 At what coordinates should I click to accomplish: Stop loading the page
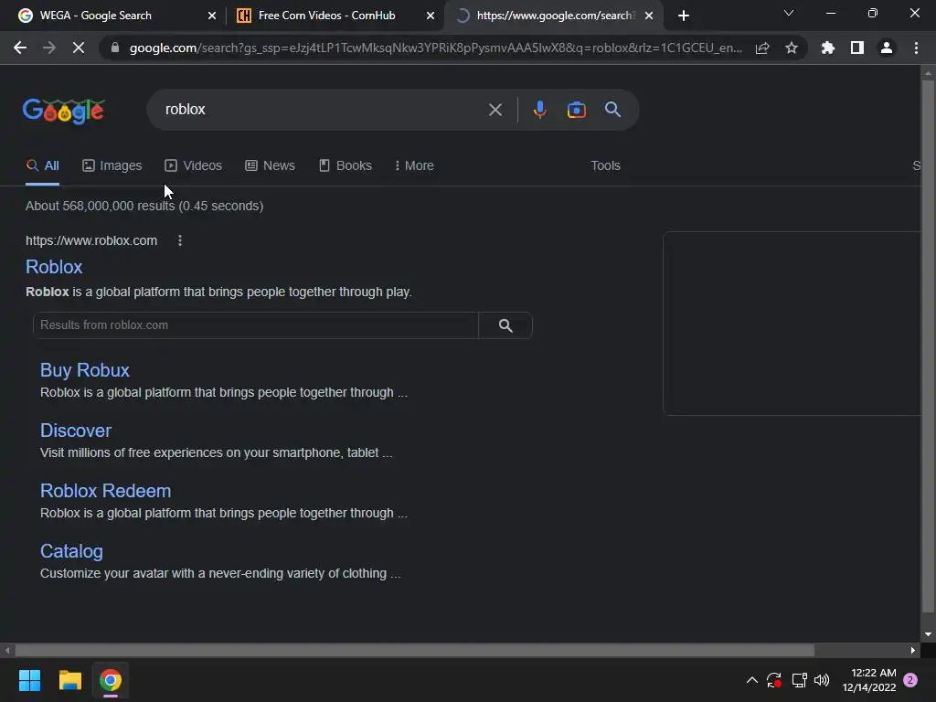click(79, 48)
